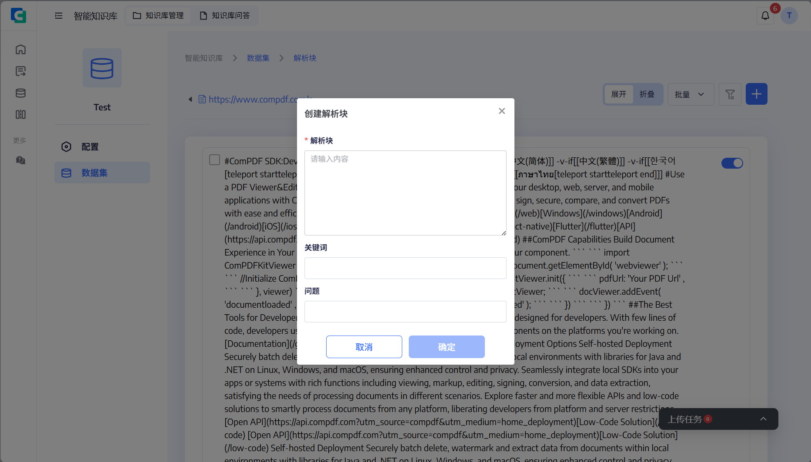Viewport: 811px width, 462px height.
Task: Click the app logo icon
Action: [18, 16]
